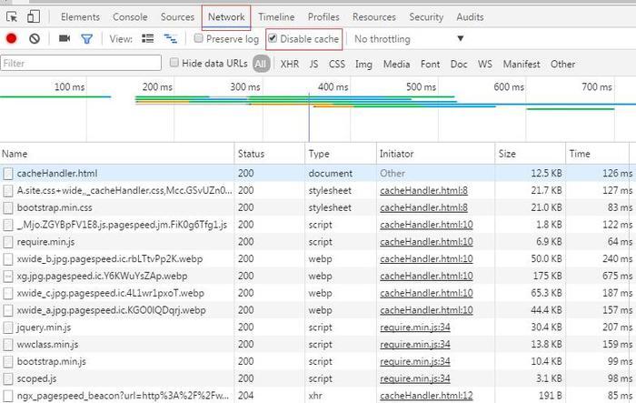636x403 pixels.
Task: Toggle the device mode icon
Action: tap(34, 16)
